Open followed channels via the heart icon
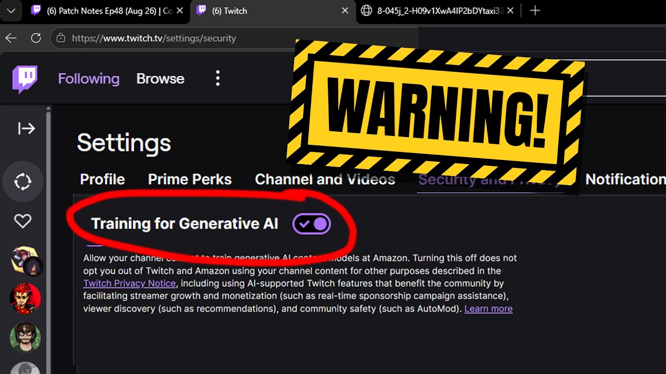The image size is (666, 374). click(23, 221)
